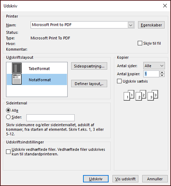This screenshot has width=171, height=186.
Task: Click the collate preview page set 1
Action: click(129, 95)
